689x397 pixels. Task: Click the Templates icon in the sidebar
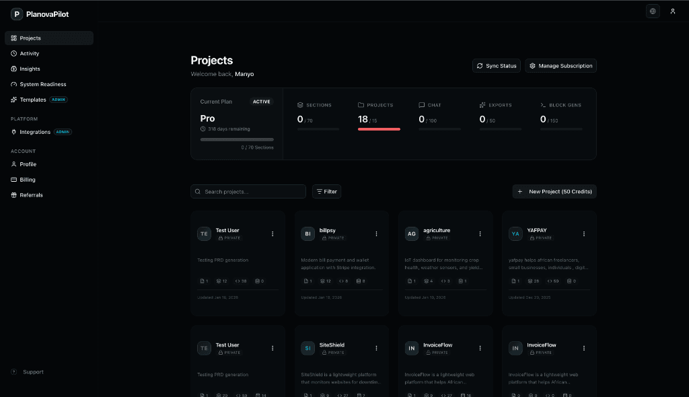pyautogui.click(x=15, y=100)
